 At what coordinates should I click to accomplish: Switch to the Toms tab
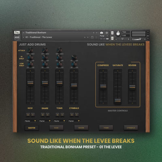point(106,128)
